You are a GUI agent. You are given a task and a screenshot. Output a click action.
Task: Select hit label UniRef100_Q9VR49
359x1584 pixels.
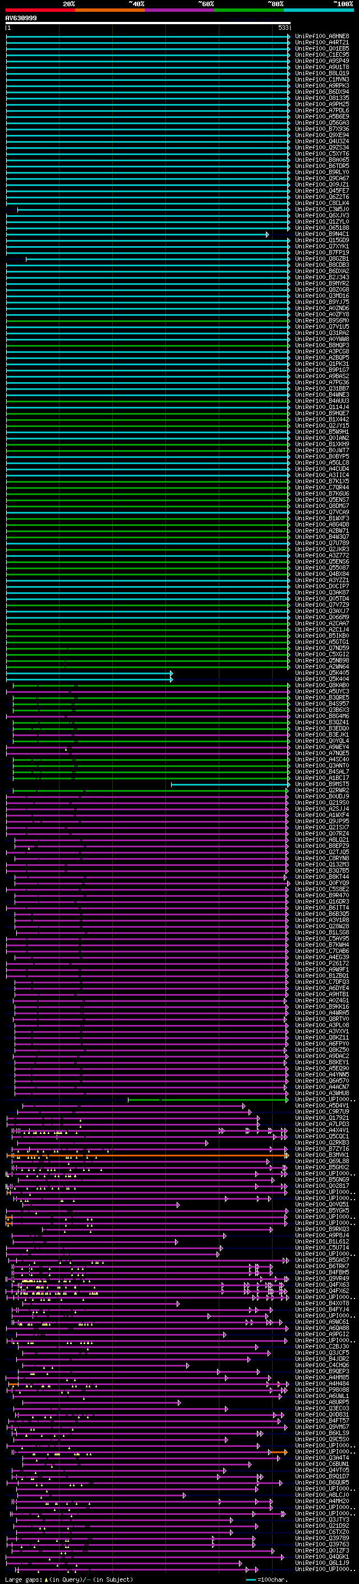tap(322, 1278)
